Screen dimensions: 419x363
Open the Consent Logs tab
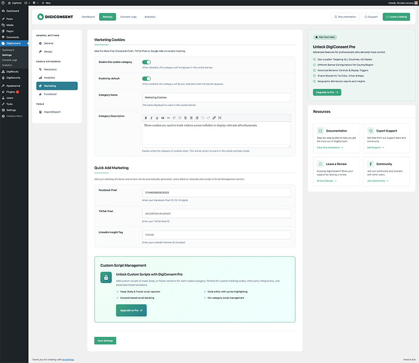point(129,17)
